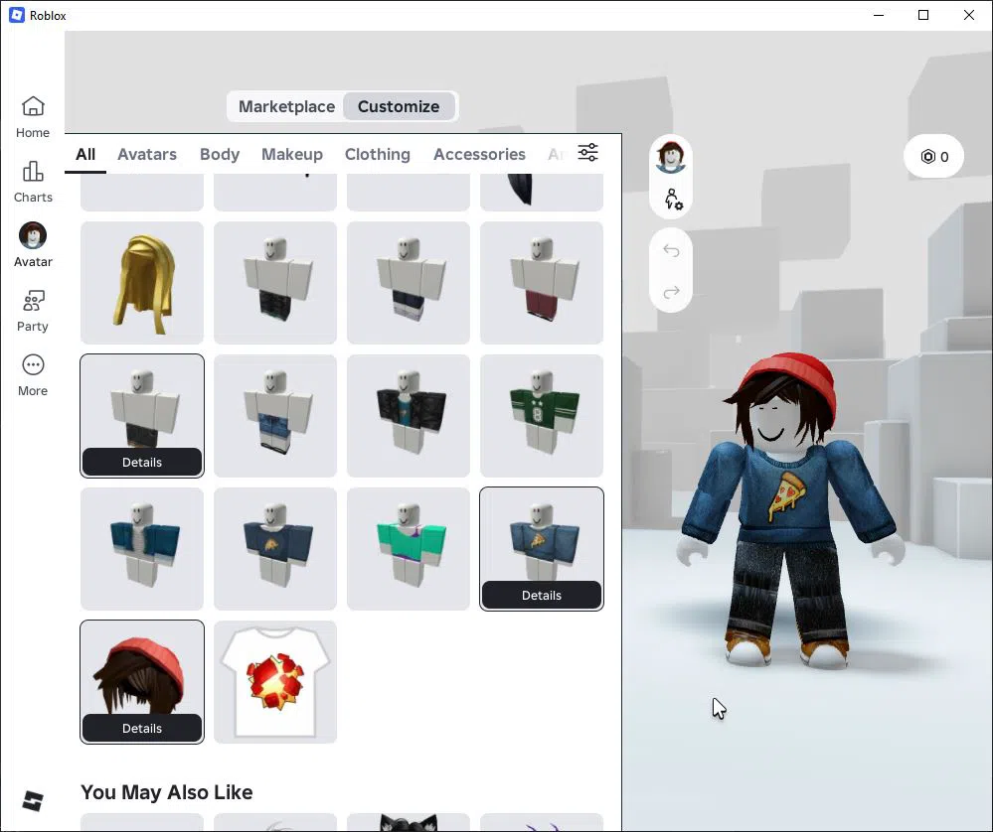Click the Roblox Studio logo at bottom left
The width and height of the screenshot is (993, 832).
click(33, 801)
